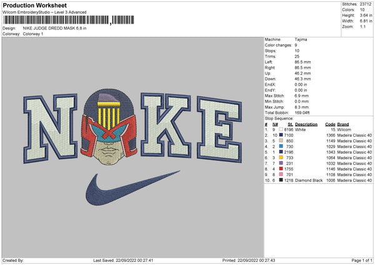Click the 'Colorway 1' value
The height and width of the screenshot is (265, 375).
(x=33, y=34)
